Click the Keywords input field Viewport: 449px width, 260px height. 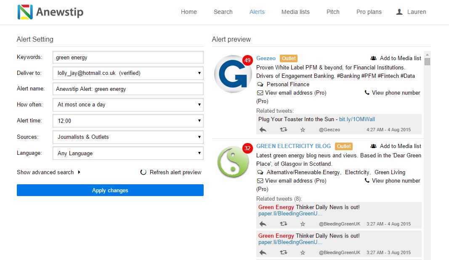[128, 57]
